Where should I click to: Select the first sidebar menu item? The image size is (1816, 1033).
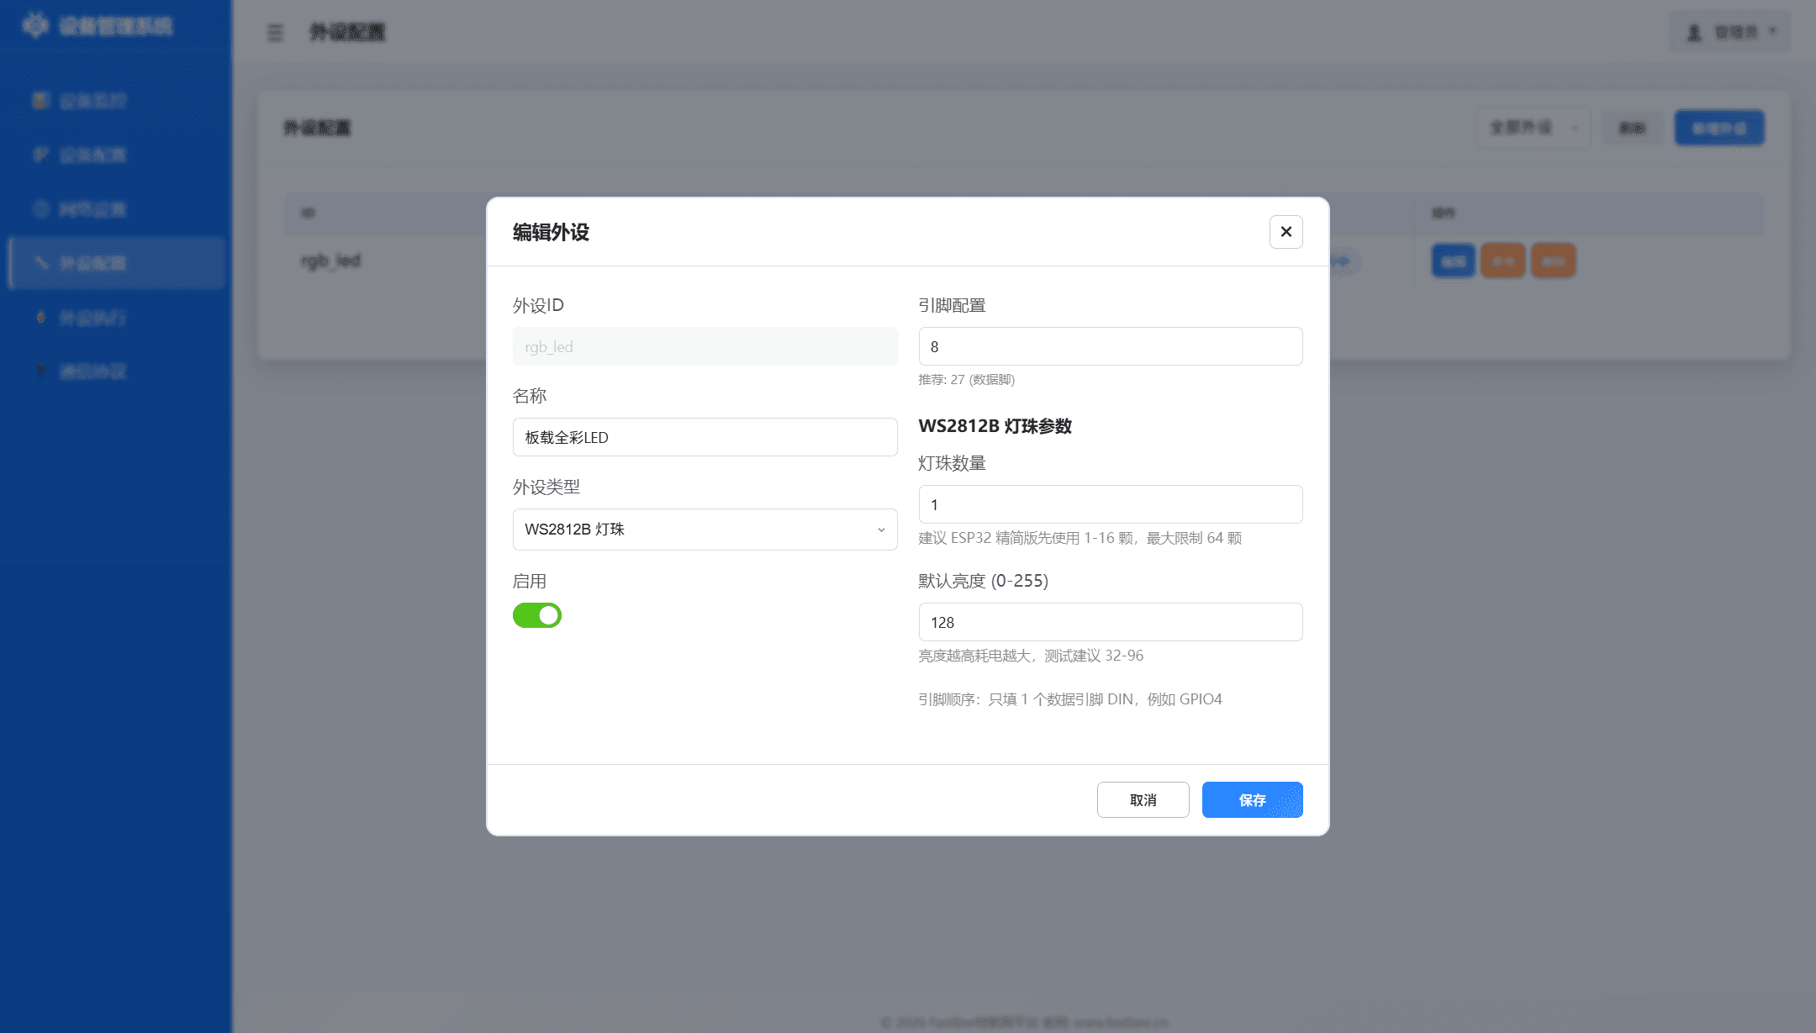tap(116, 101)
